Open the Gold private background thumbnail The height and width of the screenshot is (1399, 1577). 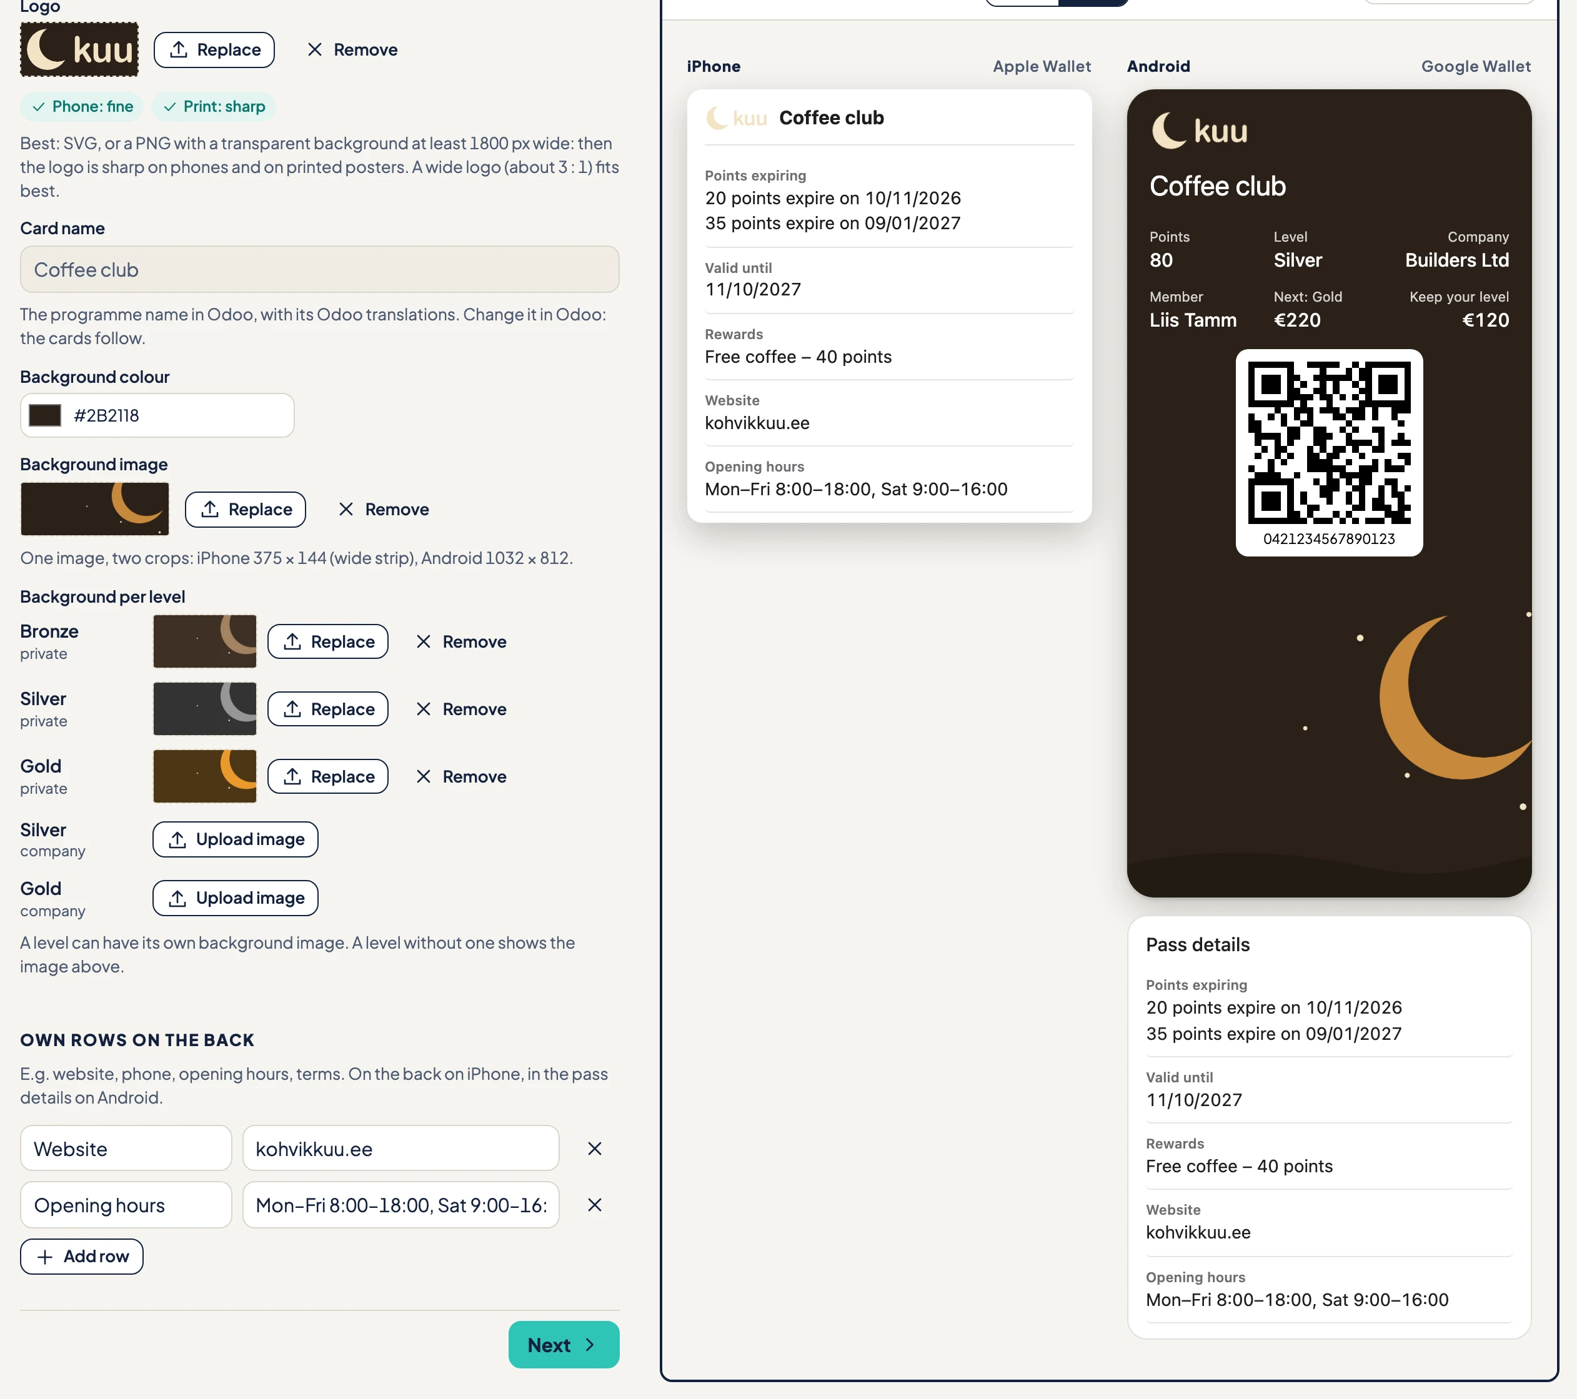204,776
